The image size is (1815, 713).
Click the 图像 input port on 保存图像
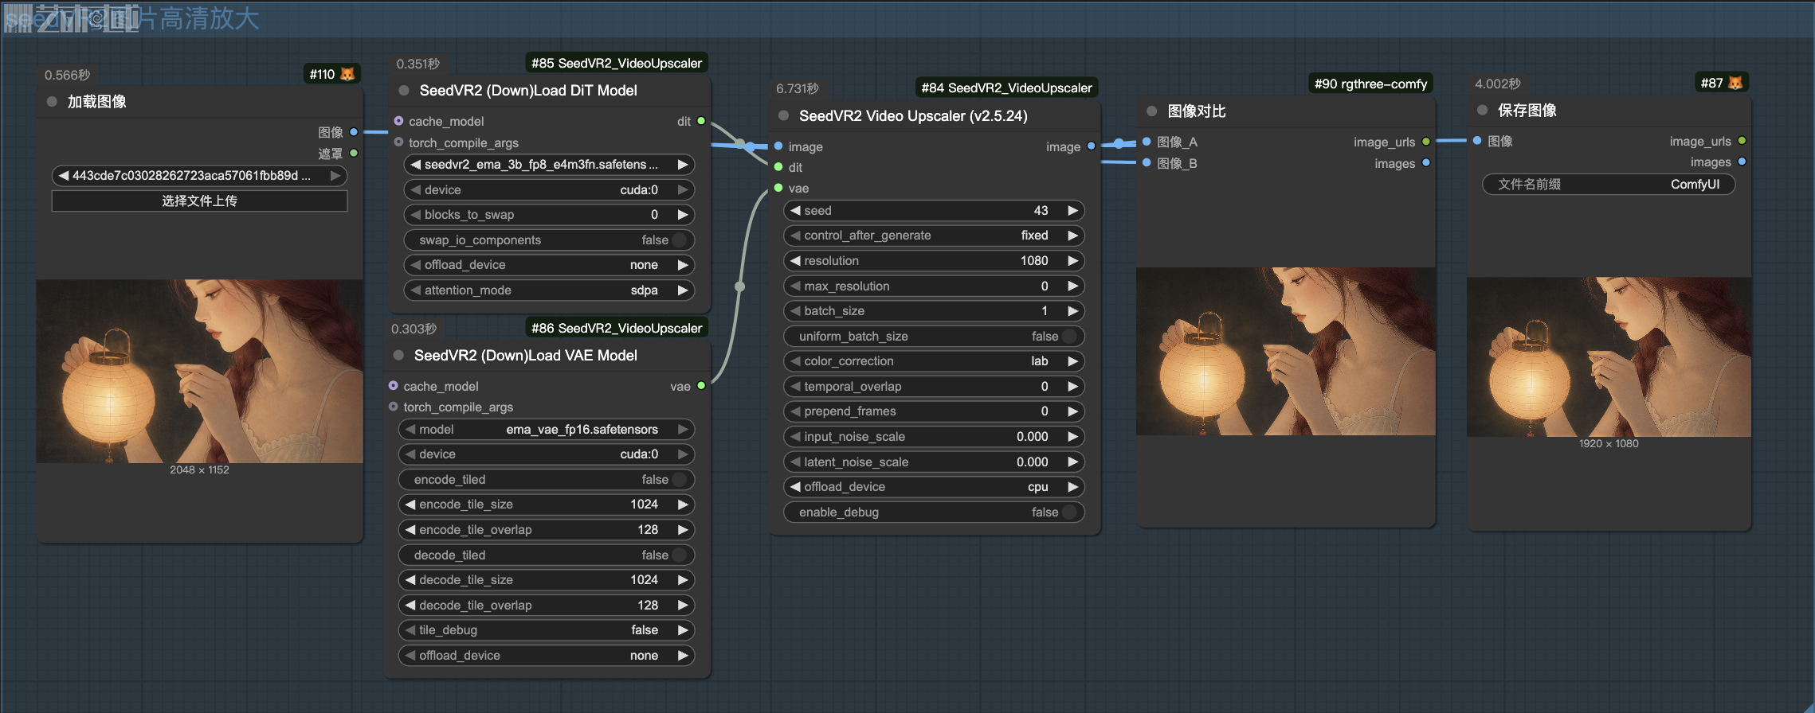tap(1477, 141)
